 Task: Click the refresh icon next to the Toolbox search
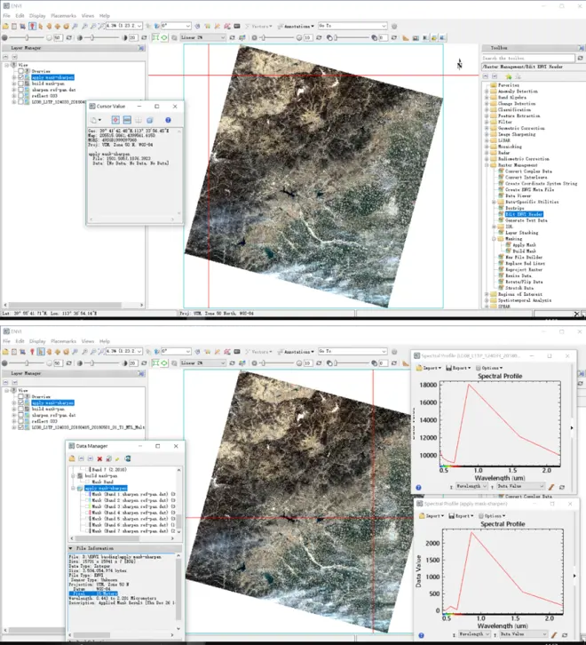pos(581,59)
